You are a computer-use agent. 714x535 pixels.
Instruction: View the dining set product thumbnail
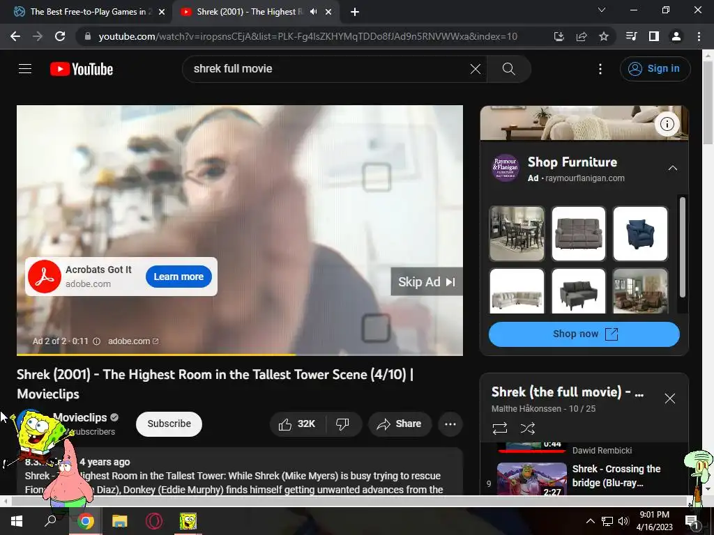coord(517,233)
